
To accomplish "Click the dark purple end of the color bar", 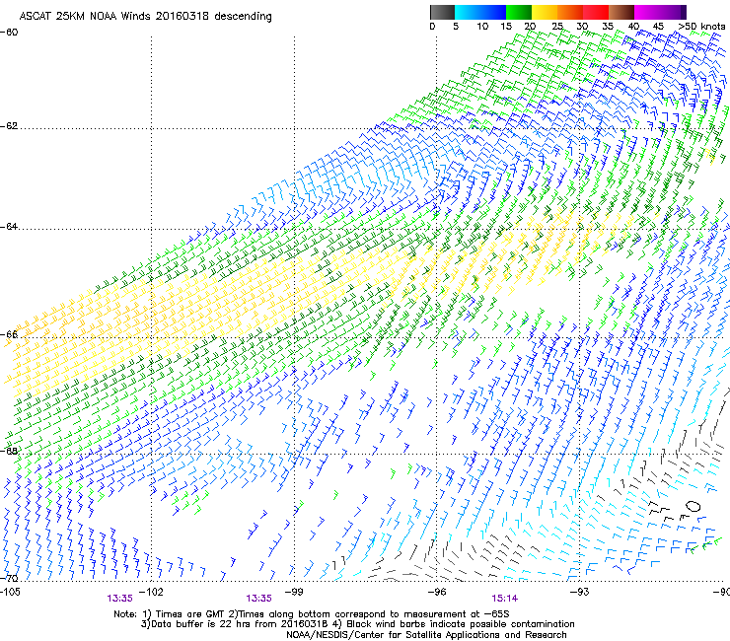I will pyautogui.click(x=682, y=12).
